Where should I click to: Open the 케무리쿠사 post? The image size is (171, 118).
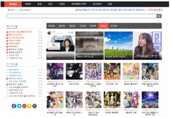13,47
